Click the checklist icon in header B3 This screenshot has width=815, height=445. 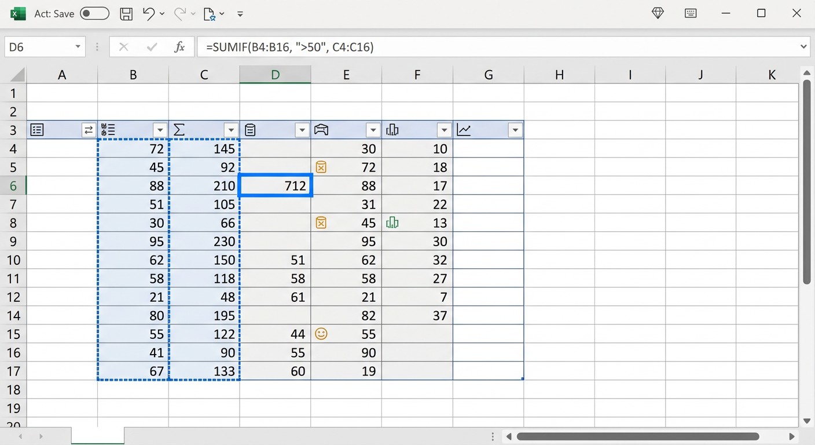click(108, 130)
